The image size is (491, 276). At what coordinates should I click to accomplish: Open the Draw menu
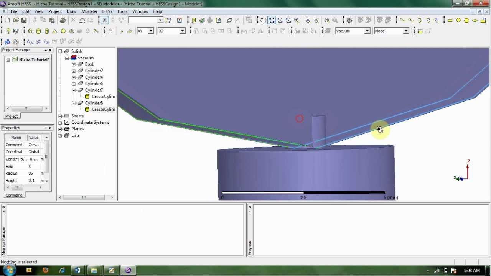pyautogui.click(x=72, y=11)
